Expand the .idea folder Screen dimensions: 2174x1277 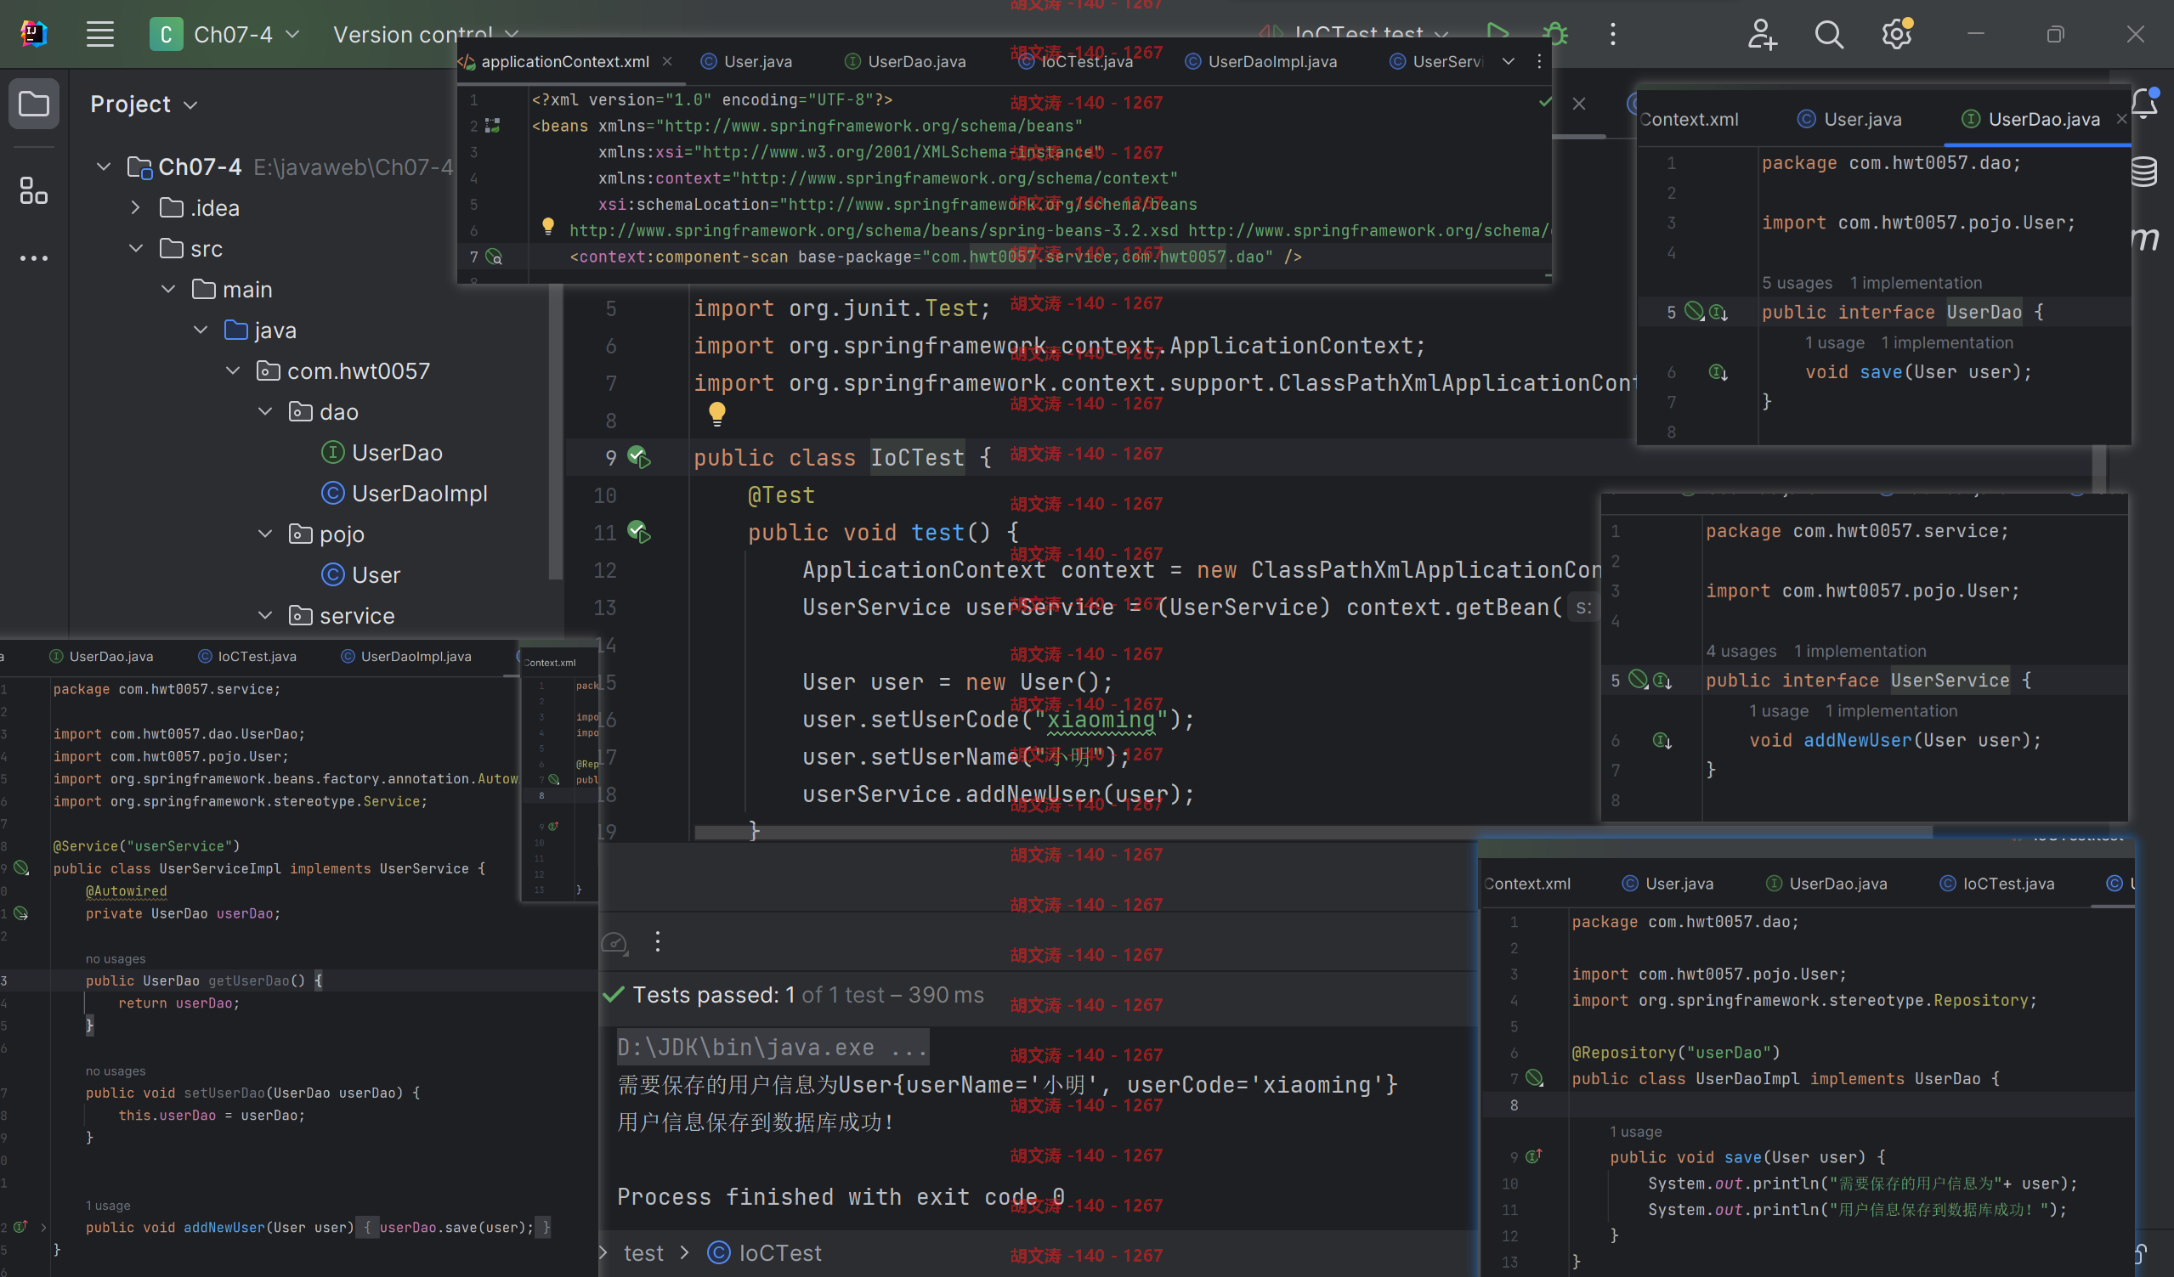click(135, 208)
